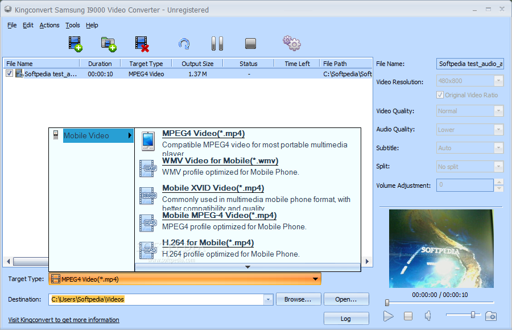Click the Remove Video toolbar icon

pyautogui.click(x=142, y=44)
